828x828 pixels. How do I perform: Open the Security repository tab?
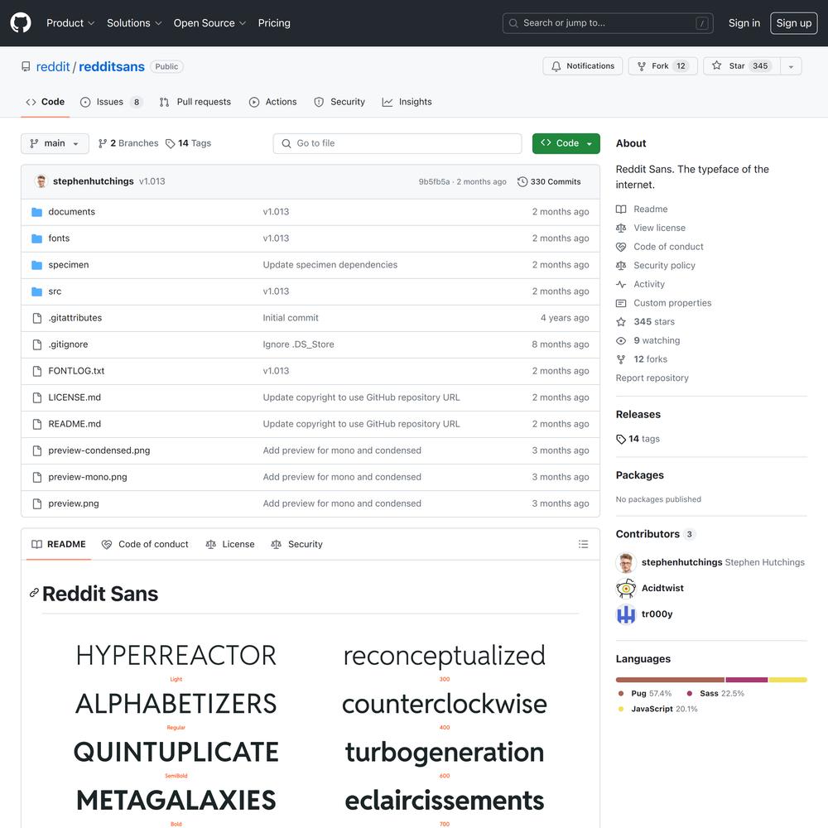pyautogui.click(x=339, y=102)
